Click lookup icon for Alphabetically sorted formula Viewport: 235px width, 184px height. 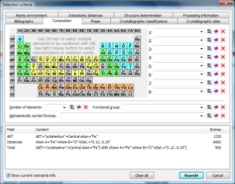(x=209, y=116)
